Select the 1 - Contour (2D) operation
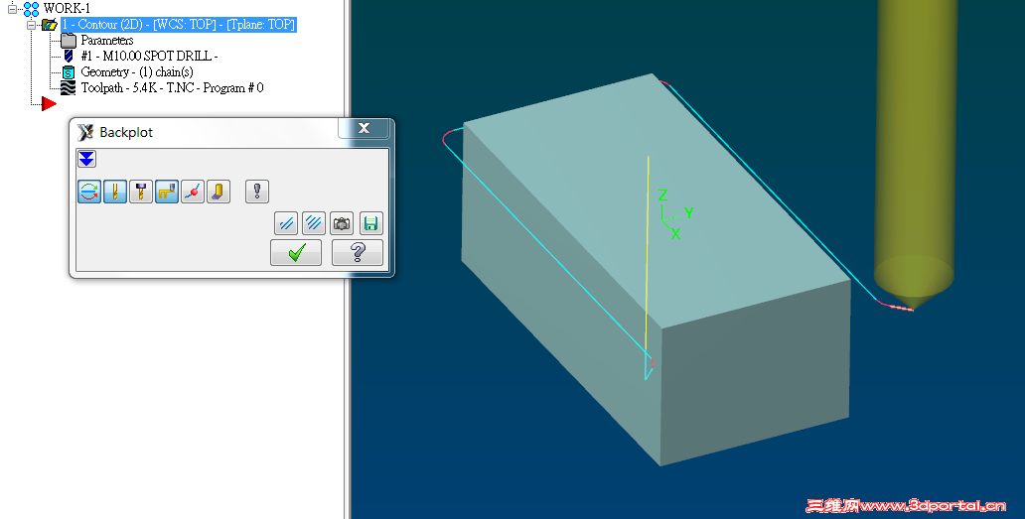Viewport: 1025px width, 519px height. 179,25
